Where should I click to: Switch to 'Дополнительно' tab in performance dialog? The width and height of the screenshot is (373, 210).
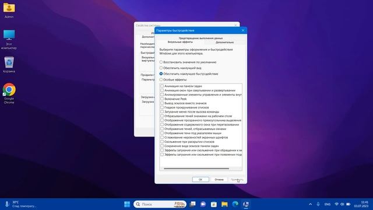tap(224, 42)
